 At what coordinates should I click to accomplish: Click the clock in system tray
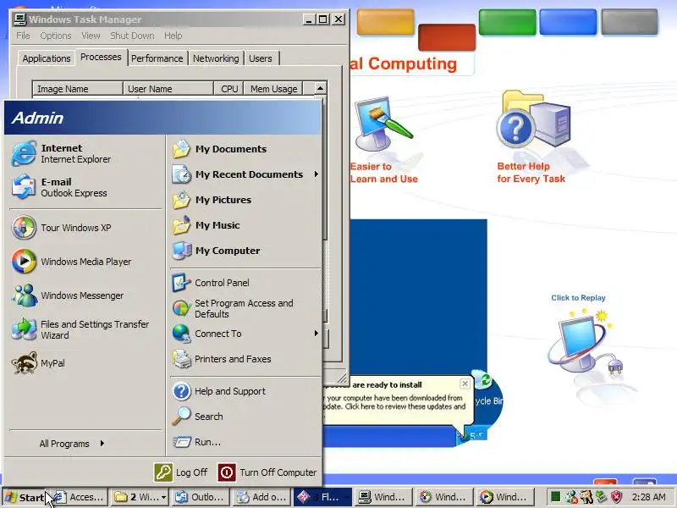648,497
